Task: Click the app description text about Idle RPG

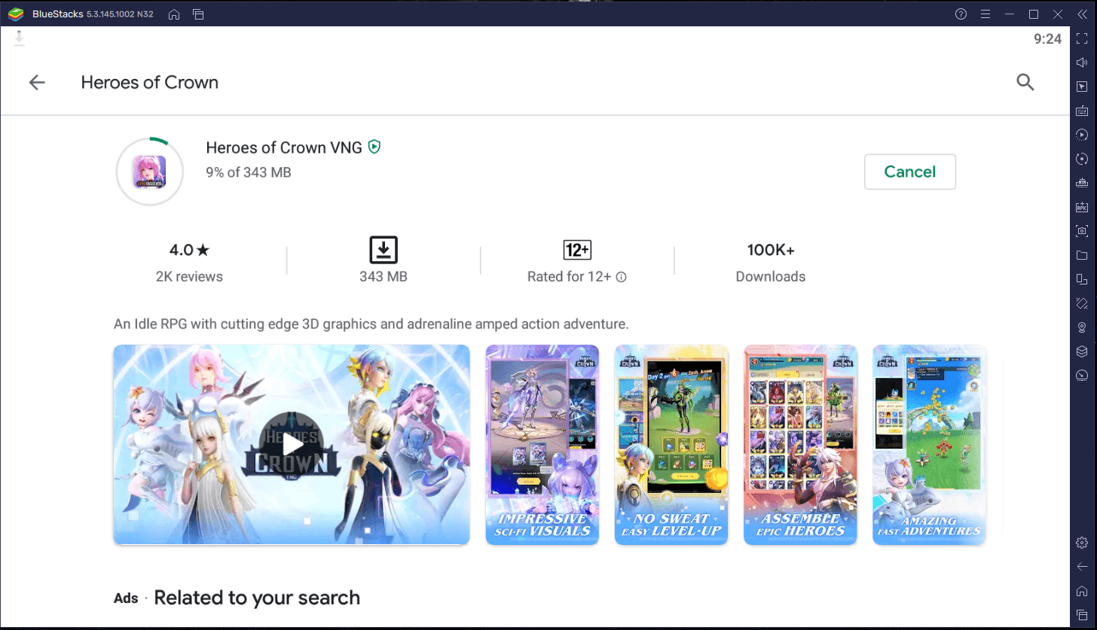Action: coord(371,324)
